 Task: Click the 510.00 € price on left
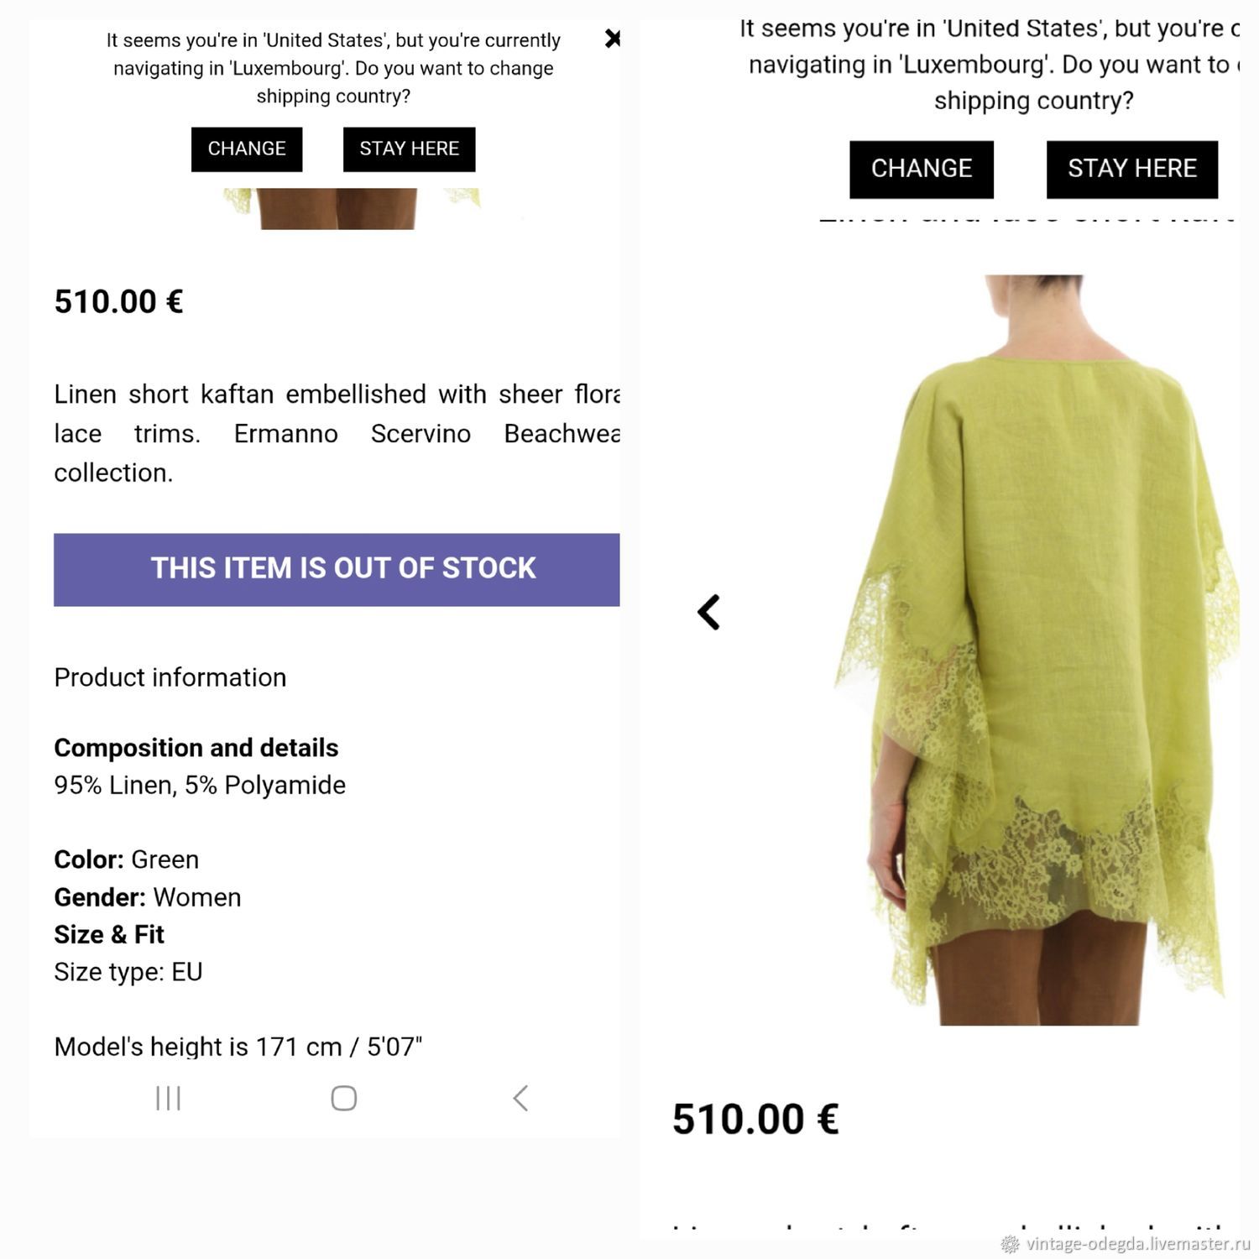tap(118, 301)
